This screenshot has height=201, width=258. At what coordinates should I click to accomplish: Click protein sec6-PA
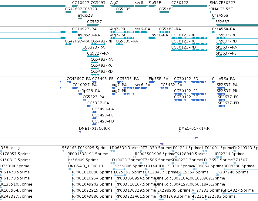(x=143, y=85)
